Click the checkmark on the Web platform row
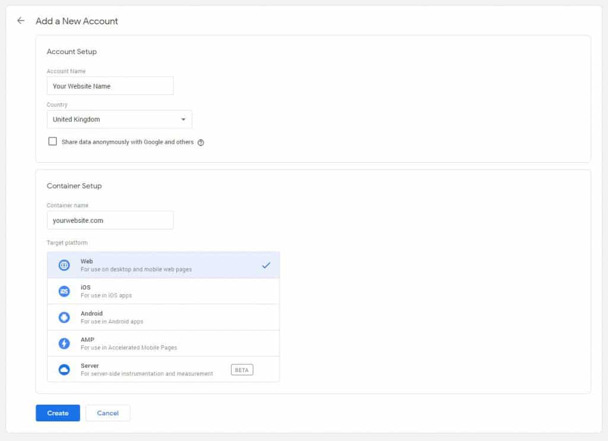The height and width of the screenshot is (441, 608). click(x=266, y=265)
